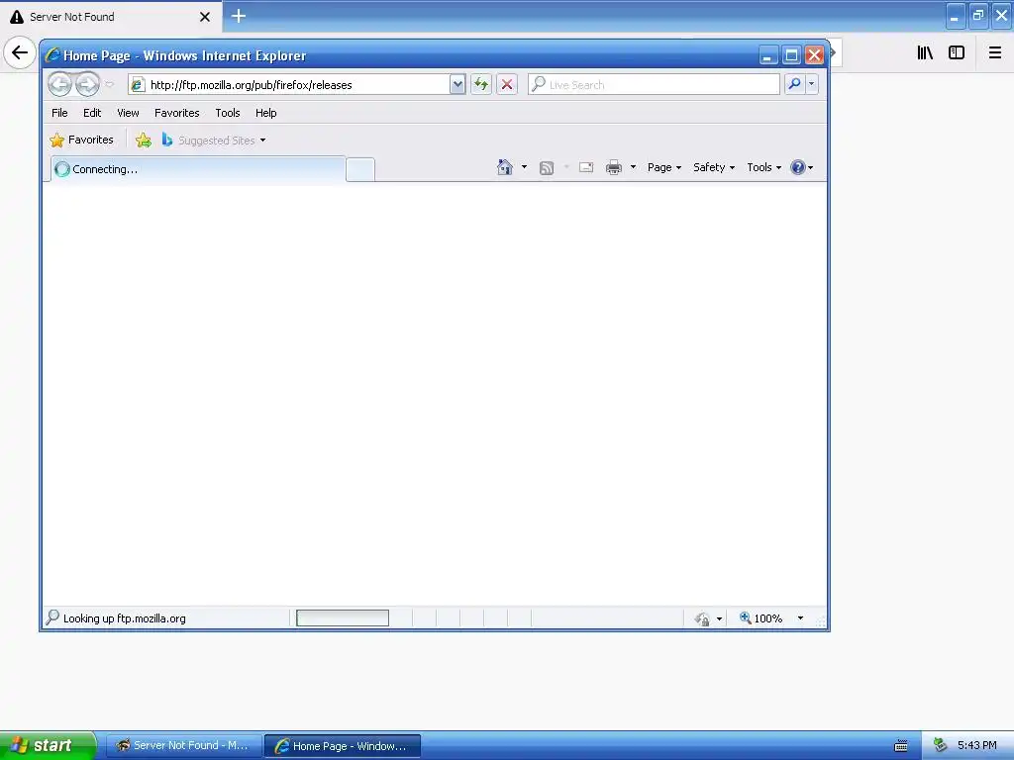Click Safely Remove Hardware tray icon
Screen dimensions: 1014x760
click(940, 745)
